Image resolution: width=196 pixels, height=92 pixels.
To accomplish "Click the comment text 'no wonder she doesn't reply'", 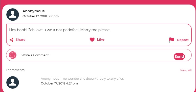I will click(x=93, y=79).
